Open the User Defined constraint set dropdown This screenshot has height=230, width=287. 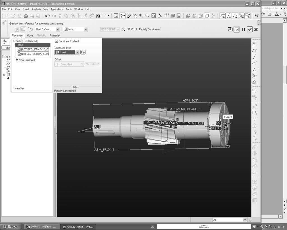coord(58,29)
